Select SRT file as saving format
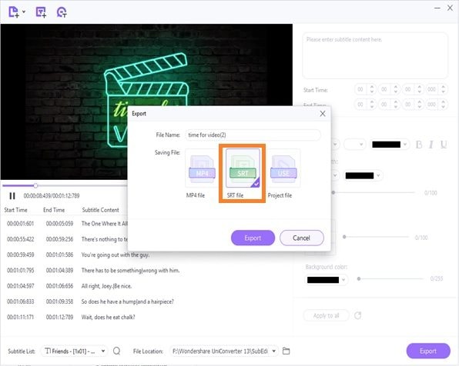This screenshot has width=459, height=366. pyautogui.click(x=243, y=168)
